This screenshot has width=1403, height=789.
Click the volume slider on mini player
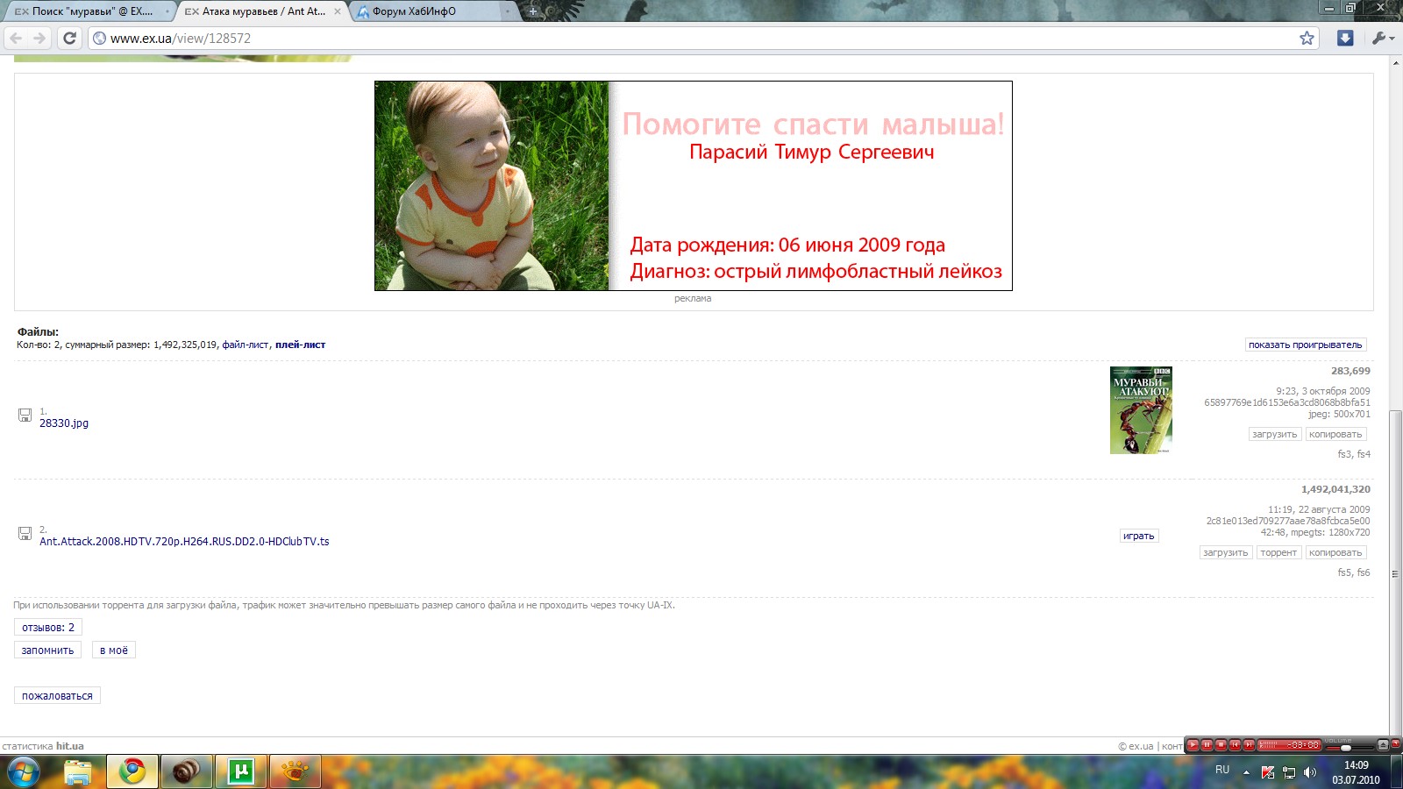[1345, 748]
